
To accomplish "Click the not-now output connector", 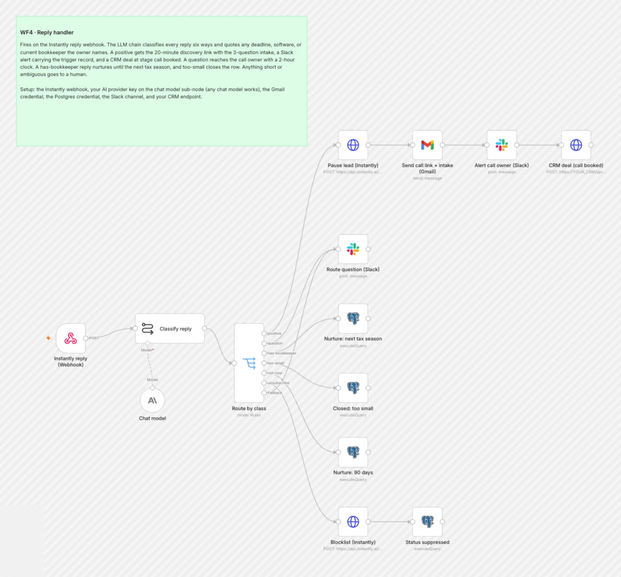I will (x=264, y=373).
